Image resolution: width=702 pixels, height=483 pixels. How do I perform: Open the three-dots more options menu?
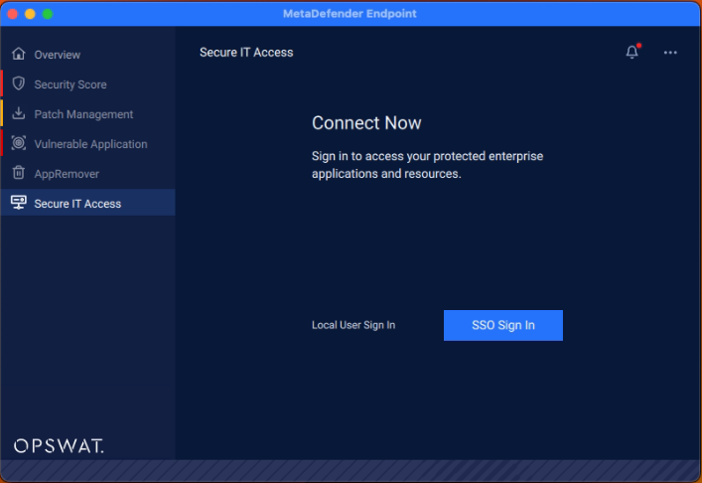click(670, 53)
